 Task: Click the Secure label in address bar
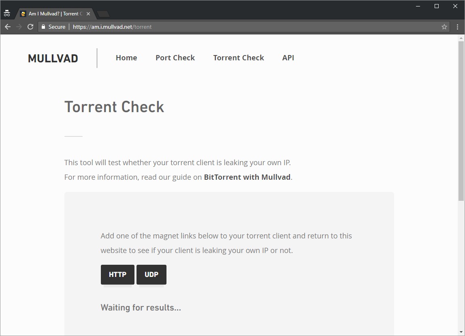coord(57,27)
